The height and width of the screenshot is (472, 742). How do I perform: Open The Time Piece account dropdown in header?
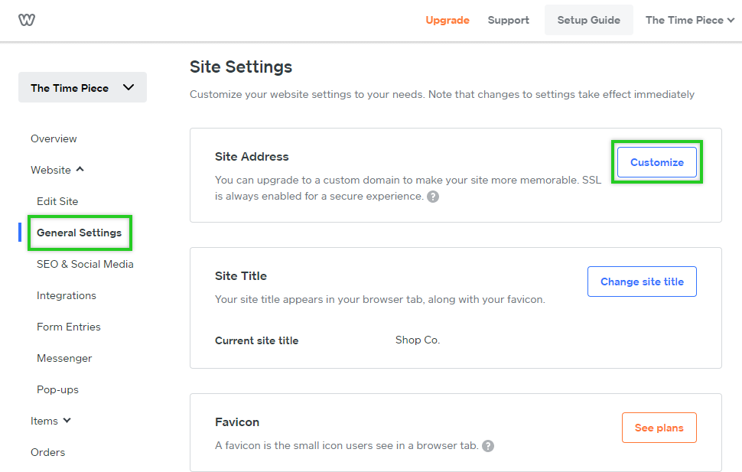tap(689, 20)
